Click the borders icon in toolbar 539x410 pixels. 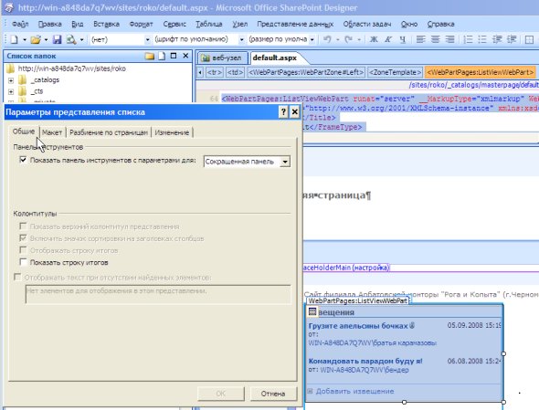click(529, 39)
